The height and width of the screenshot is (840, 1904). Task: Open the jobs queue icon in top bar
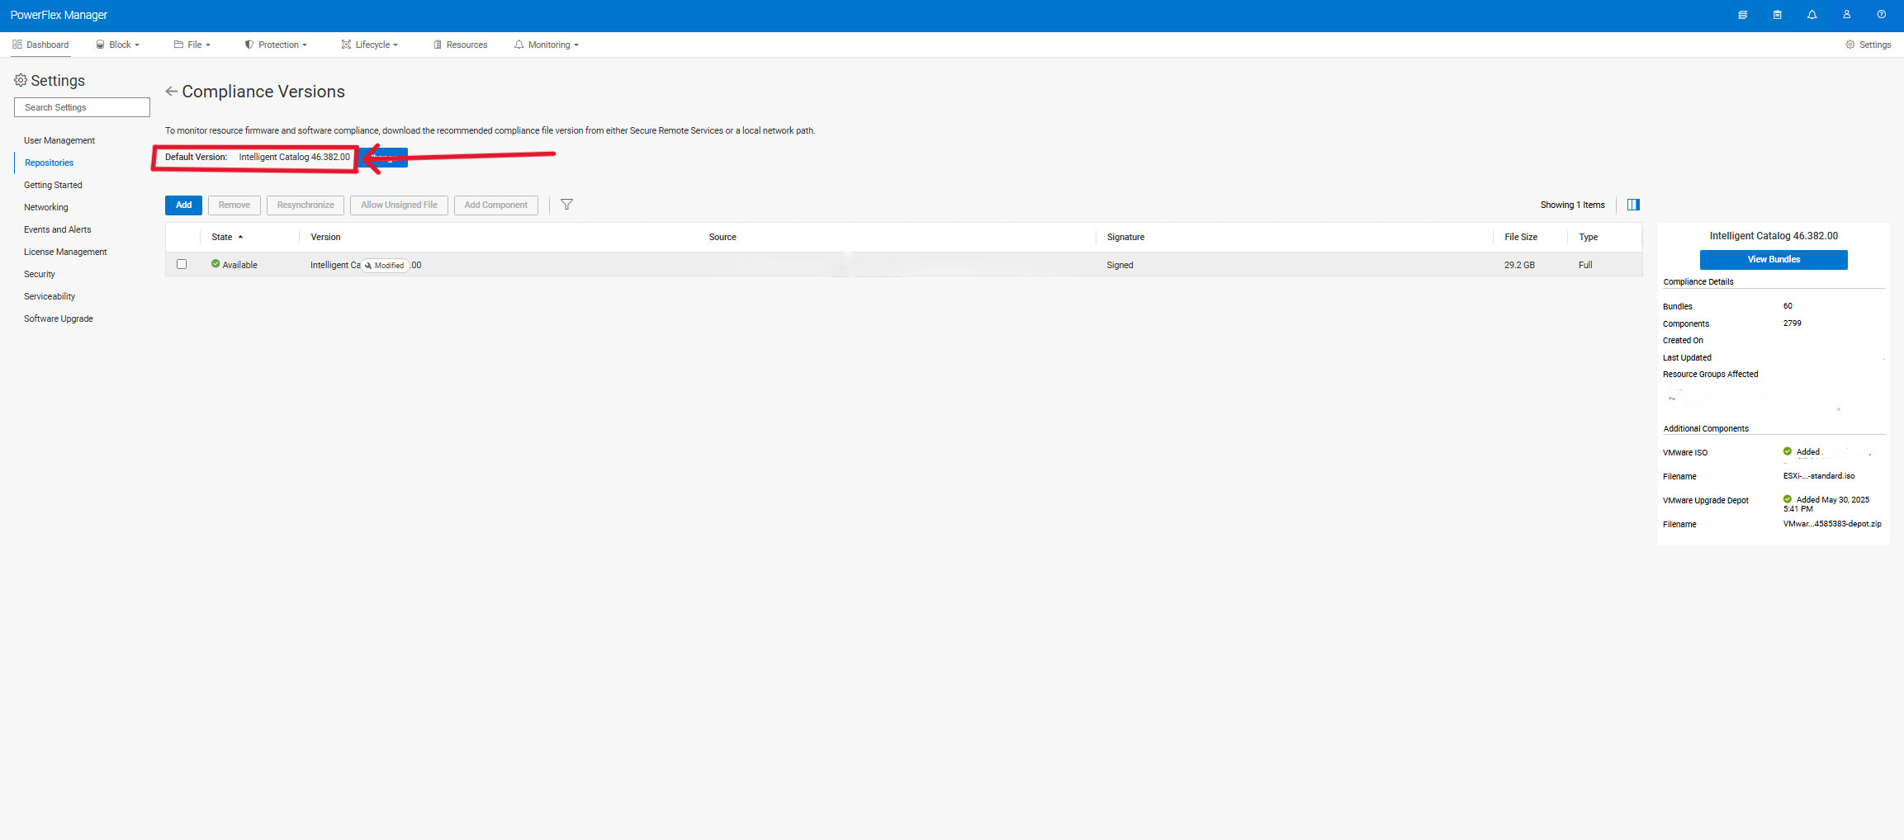[x=1742, y=15]
